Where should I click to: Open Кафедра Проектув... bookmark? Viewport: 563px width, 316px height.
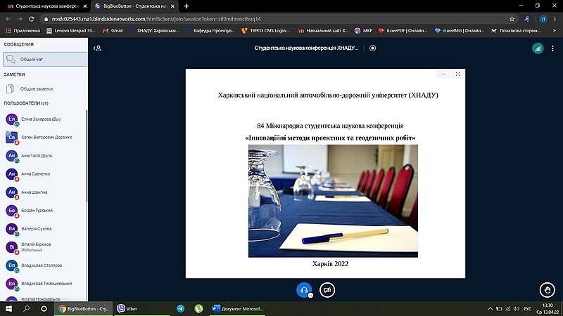[210, 31]
